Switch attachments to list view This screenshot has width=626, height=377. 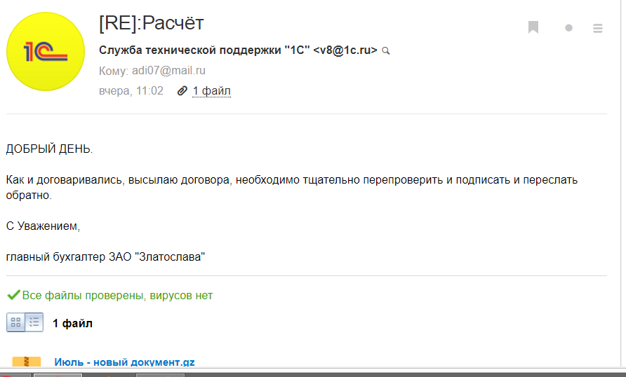point(34,322)
